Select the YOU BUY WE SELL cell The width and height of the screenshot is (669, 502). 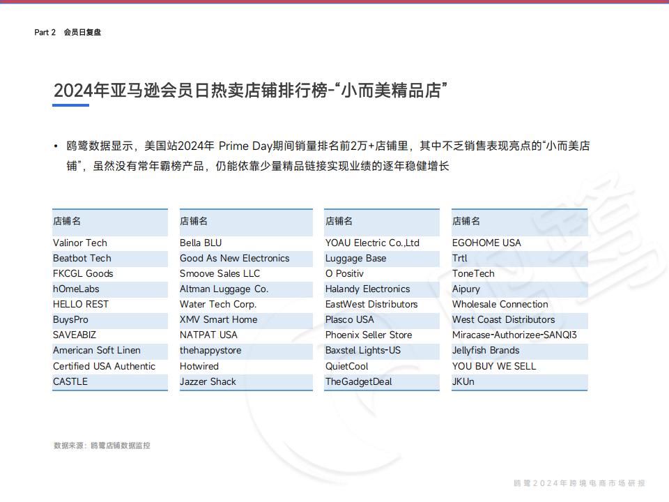click(x=520, y=366)
